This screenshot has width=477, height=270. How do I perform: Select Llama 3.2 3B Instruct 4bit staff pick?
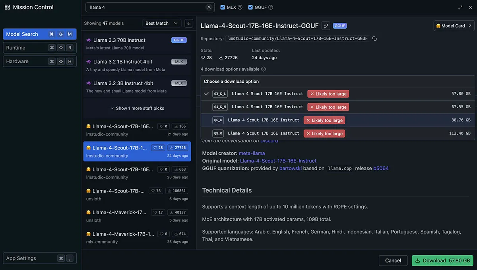137,87
